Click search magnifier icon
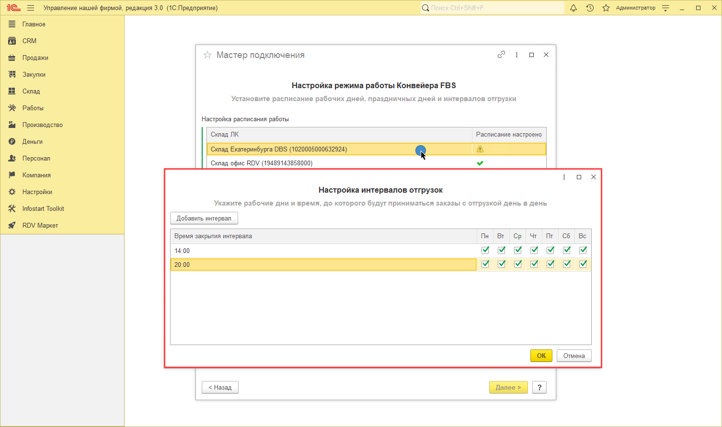 point(425,8)
